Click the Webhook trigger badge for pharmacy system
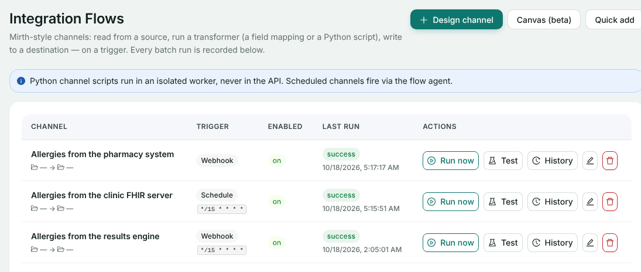The image size is (641, 272). (217, 161)
